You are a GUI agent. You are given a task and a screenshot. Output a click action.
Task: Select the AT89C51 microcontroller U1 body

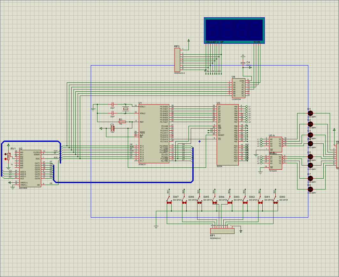[154, 134]
